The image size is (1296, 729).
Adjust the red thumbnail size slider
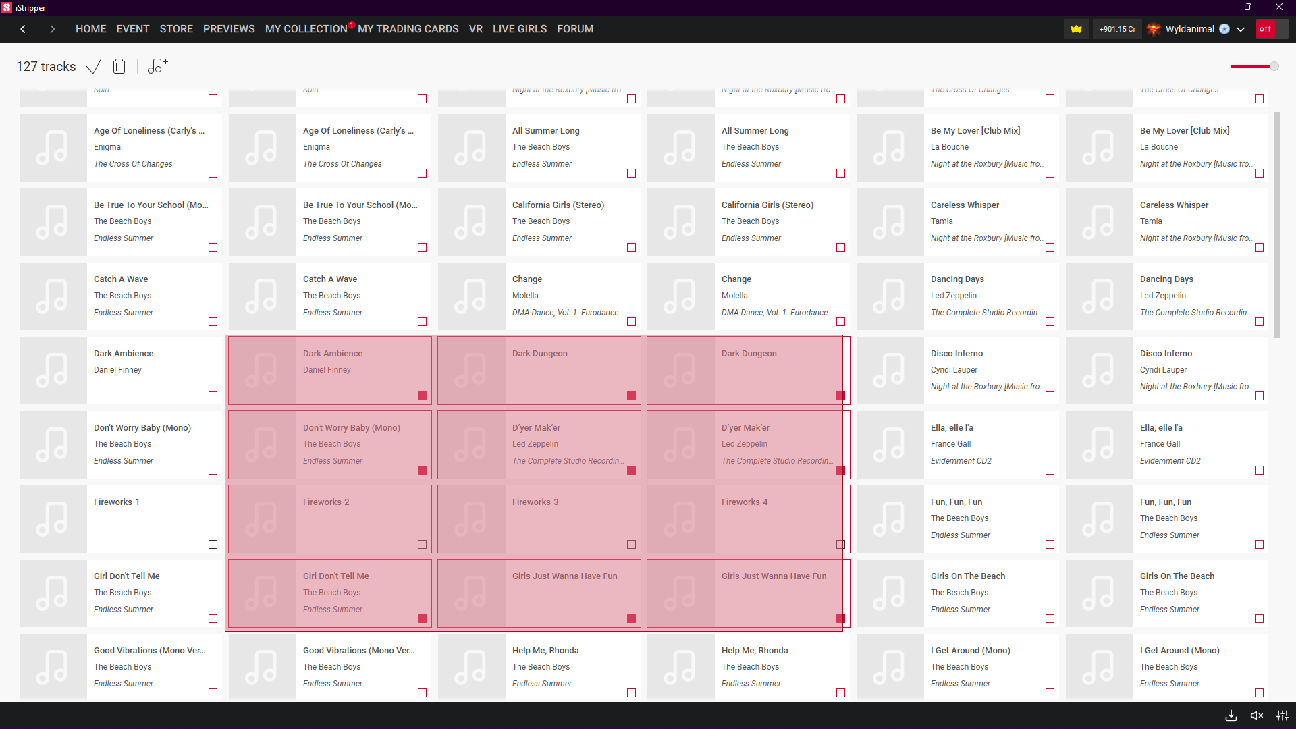[1253, 66]
